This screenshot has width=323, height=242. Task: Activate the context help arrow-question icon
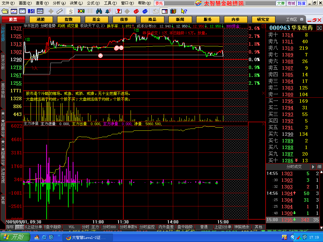tap(184, 11)
